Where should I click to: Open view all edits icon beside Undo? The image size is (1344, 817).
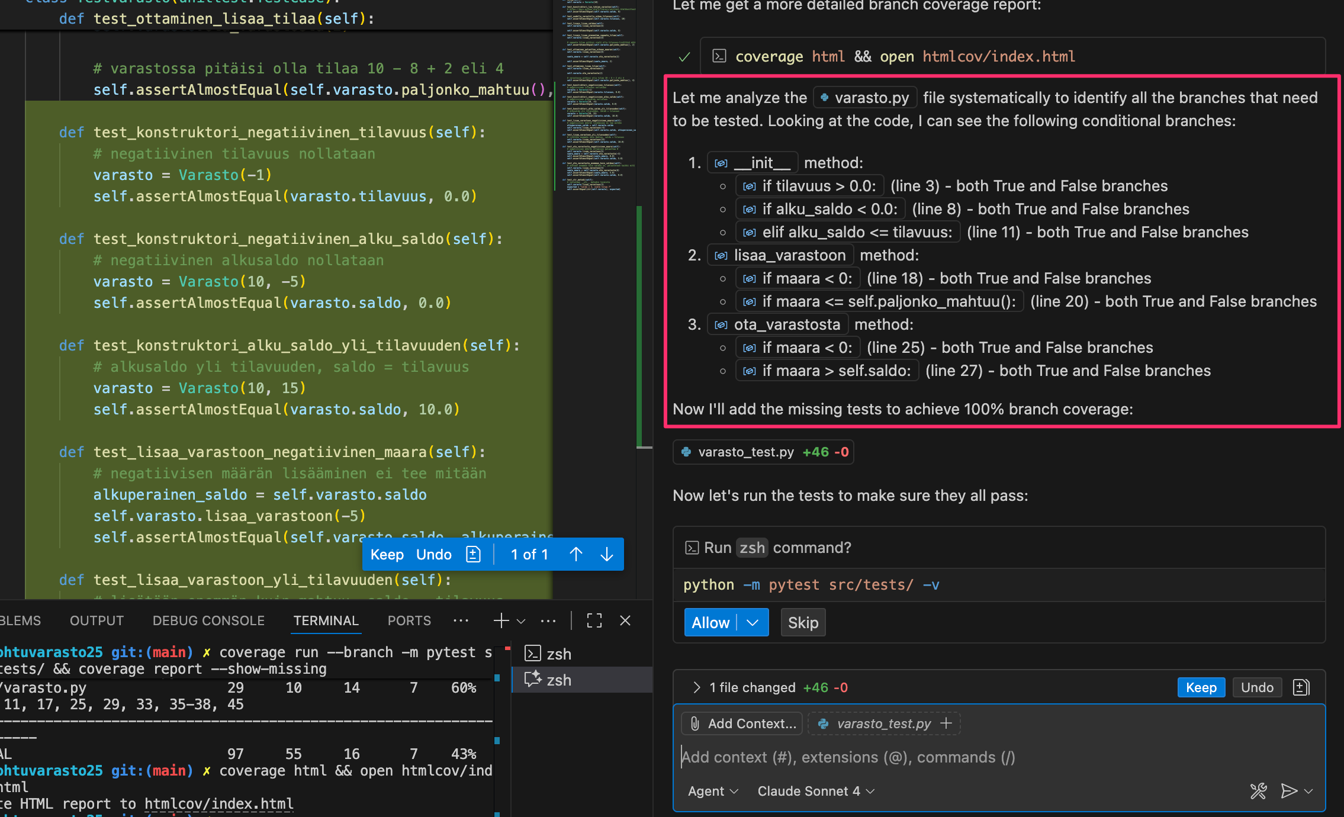click(1301, 687)
